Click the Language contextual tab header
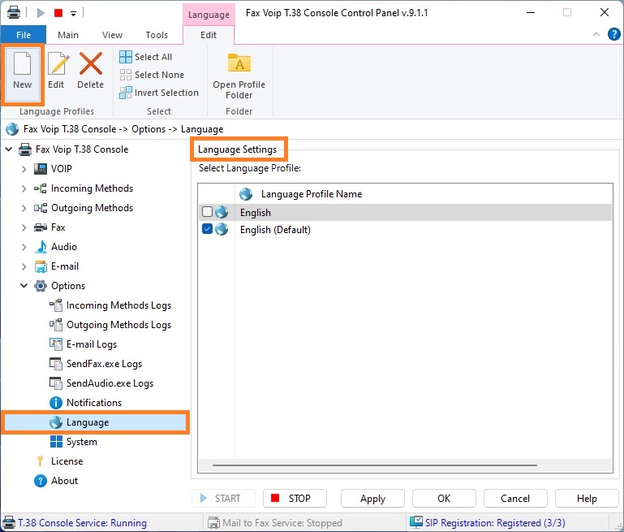The height and width of the screenshot is (532, 624). [x=209, y=15]
